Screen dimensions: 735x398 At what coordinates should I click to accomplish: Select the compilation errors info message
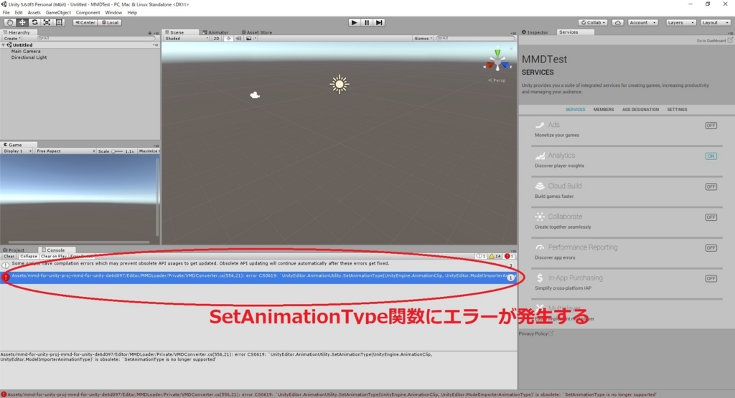(258, 265)
